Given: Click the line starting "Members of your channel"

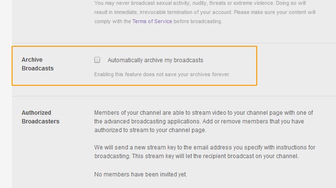Looking at the screenshot, I should click(204, 113).
